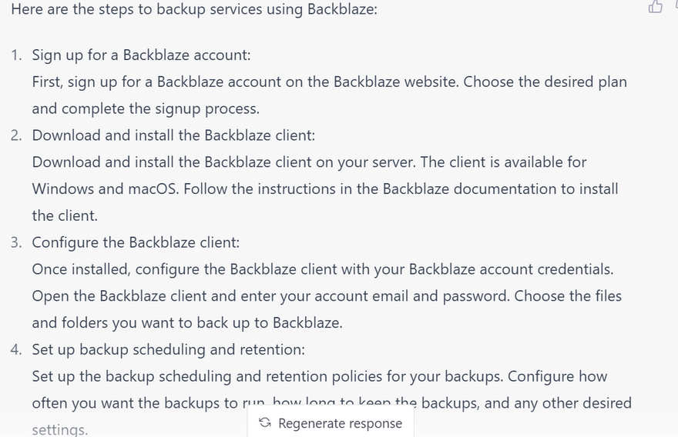The image size is (678, 437).
Task: Click the text "the client." under step 2
Action: click(x=65, y=216)
